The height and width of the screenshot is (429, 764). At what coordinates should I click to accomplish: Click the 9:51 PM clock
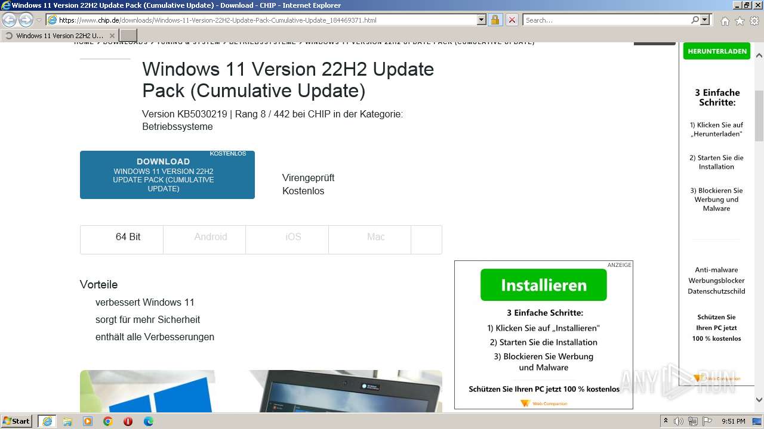tap(734, 421)
